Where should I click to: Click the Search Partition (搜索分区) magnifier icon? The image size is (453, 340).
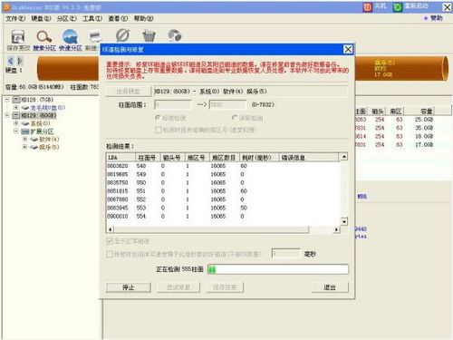pyautogui.click(x=44, y=36)
